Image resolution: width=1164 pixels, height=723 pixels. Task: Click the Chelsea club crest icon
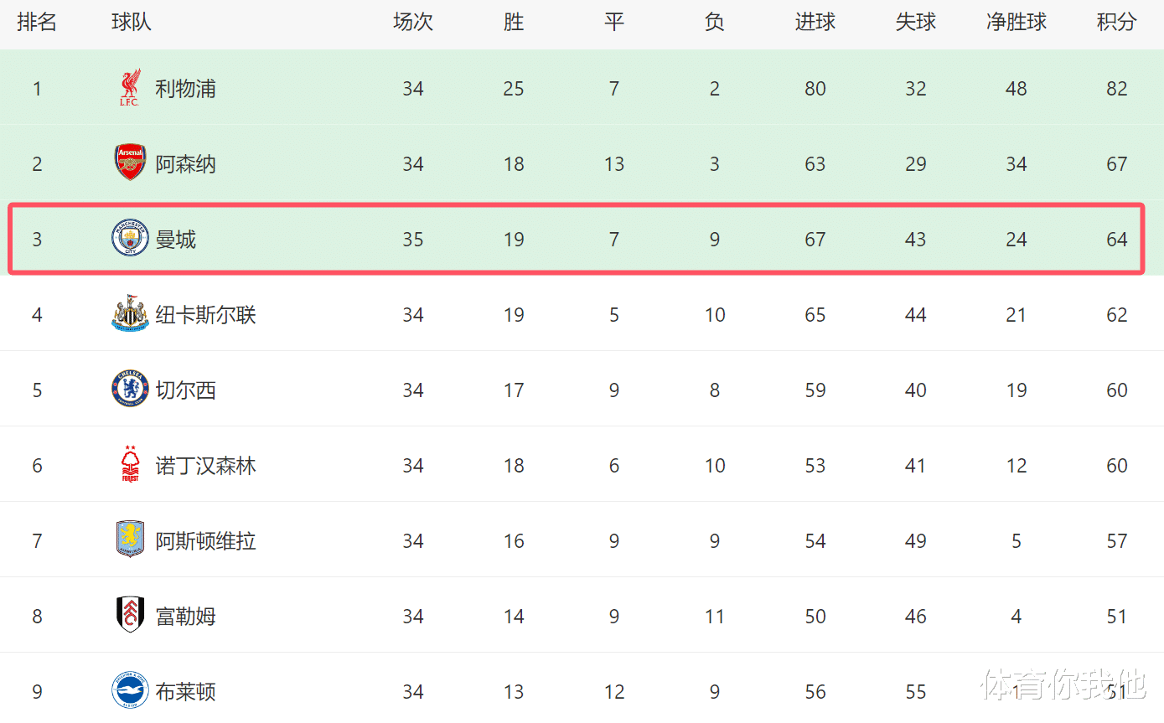(130, 390)
